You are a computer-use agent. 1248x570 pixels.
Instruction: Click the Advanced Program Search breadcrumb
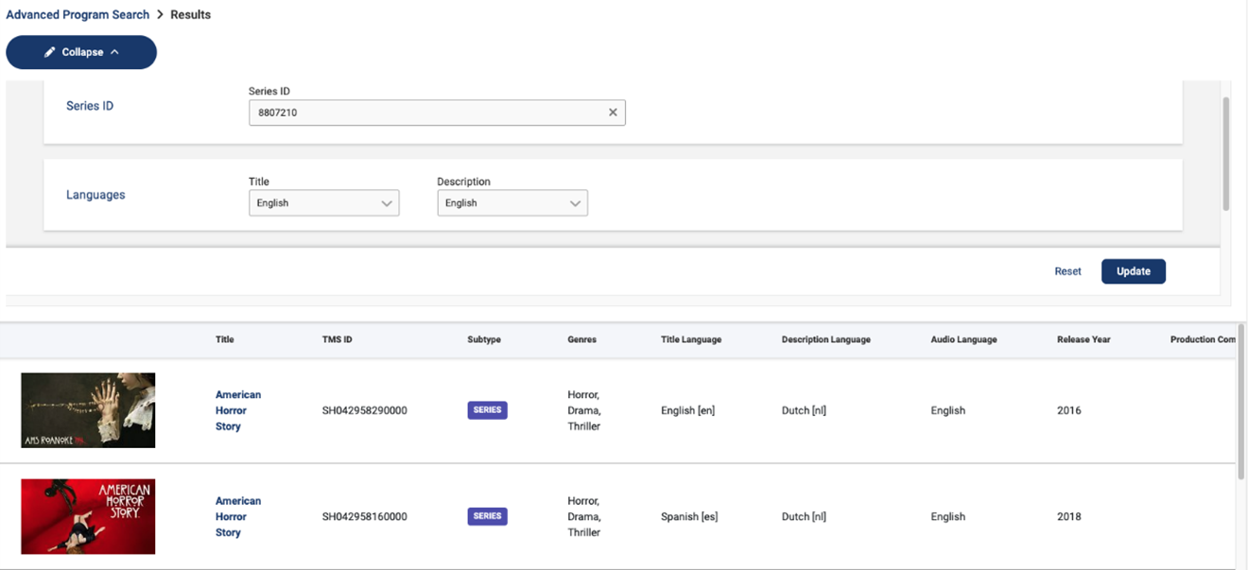[78, 14]
